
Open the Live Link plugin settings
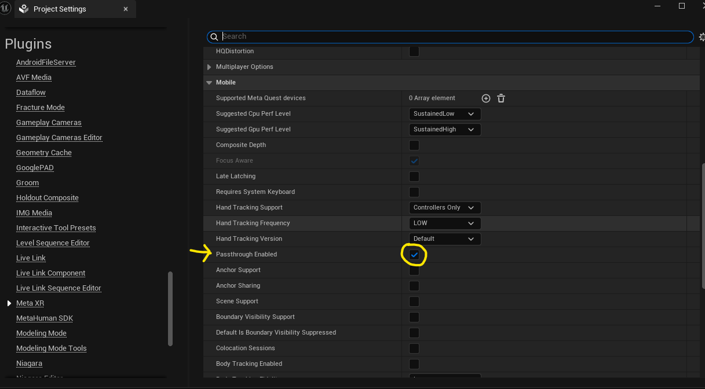coord(31,258)
